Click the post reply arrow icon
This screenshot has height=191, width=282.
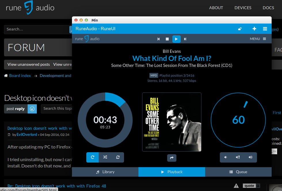tap(32, 109)
